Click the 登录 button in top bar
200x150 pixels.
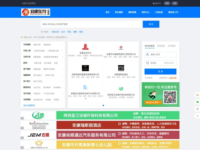[167, 3]
